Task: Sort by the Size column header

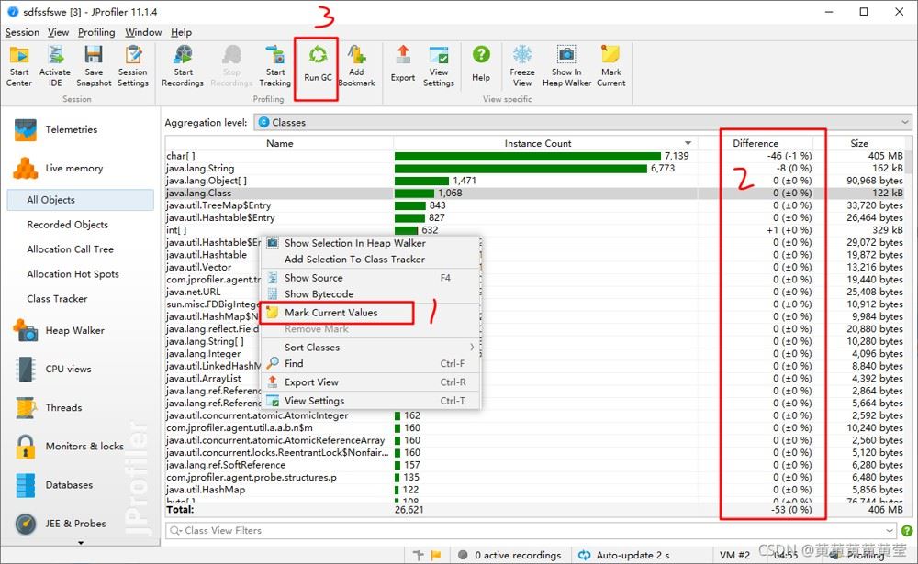Action: coord(859,143)
